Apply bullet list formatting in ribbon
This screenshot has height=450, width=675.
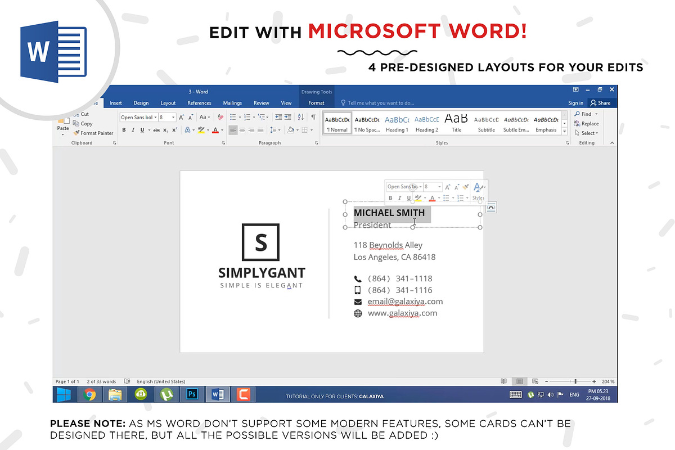coord(232,118)
